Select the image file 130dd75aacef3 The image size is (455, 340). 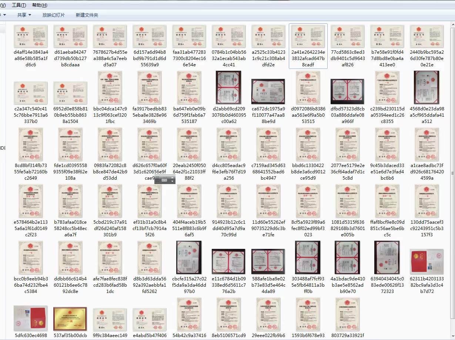[426, 201]
